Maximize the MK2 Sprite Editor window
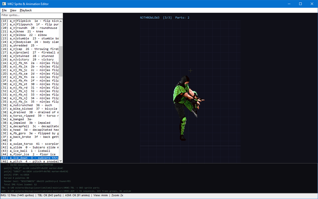The image size is (318, 199). 300,4
